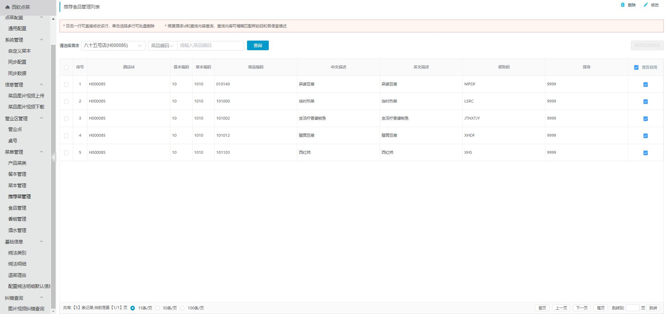The width and height of the screenshot is (667, 314).
Task: Collapse the sidebar with the arrow handle
Action: 54,157
